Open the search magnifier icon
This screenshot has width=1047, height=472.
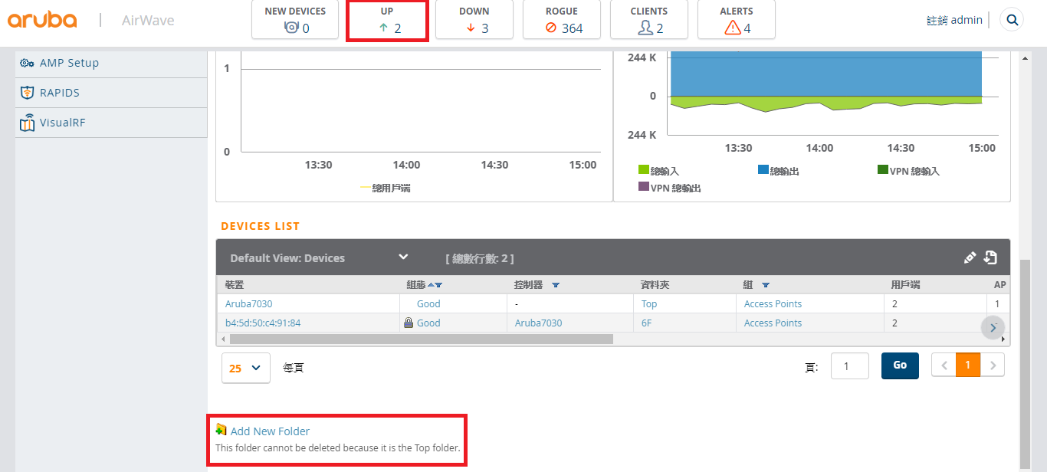pos(1013,20)
